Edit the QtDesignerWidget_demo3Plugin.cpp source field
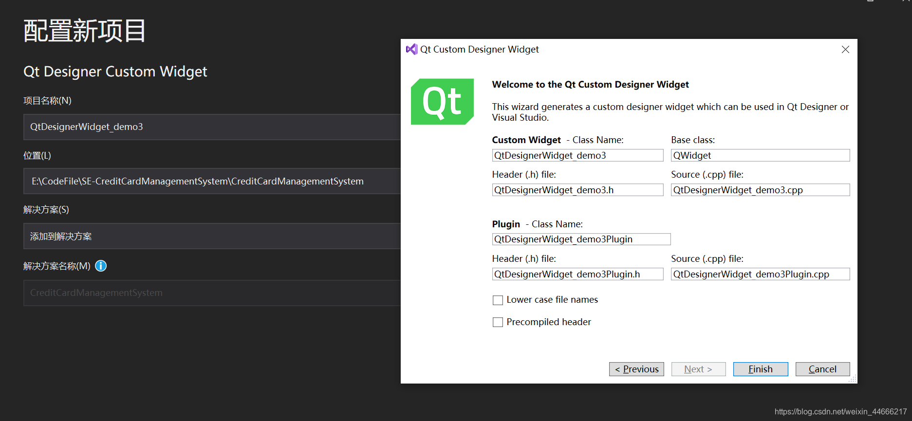Viewport: 912px width, 421px height. (x=760, y=274)
